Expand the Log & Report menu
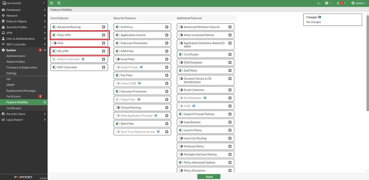The width and height of the screenshot is (369, 180). coord(24,119)
